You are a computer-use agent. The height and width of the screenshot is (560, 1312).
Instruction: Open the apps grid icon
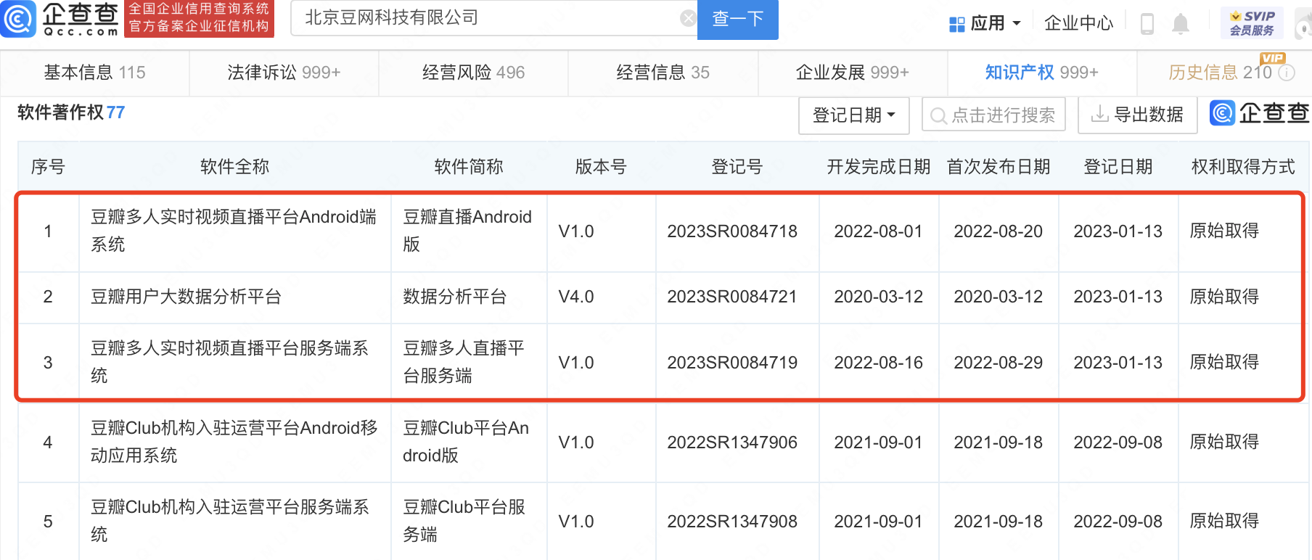pyautogui.click(x=956, y=24)
